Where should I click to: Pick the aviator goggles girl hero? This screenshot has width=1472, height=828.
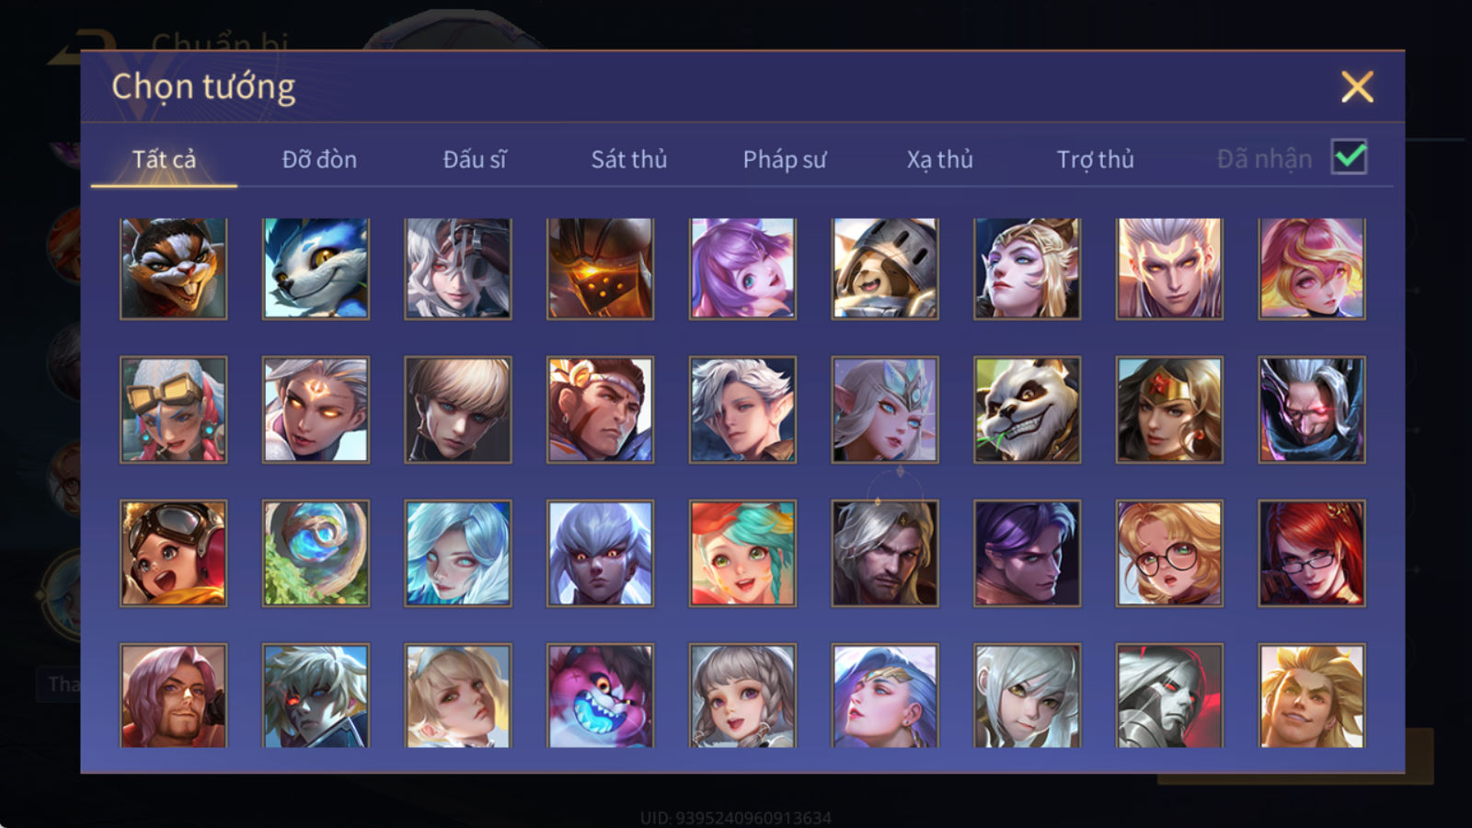click(173, 553)
